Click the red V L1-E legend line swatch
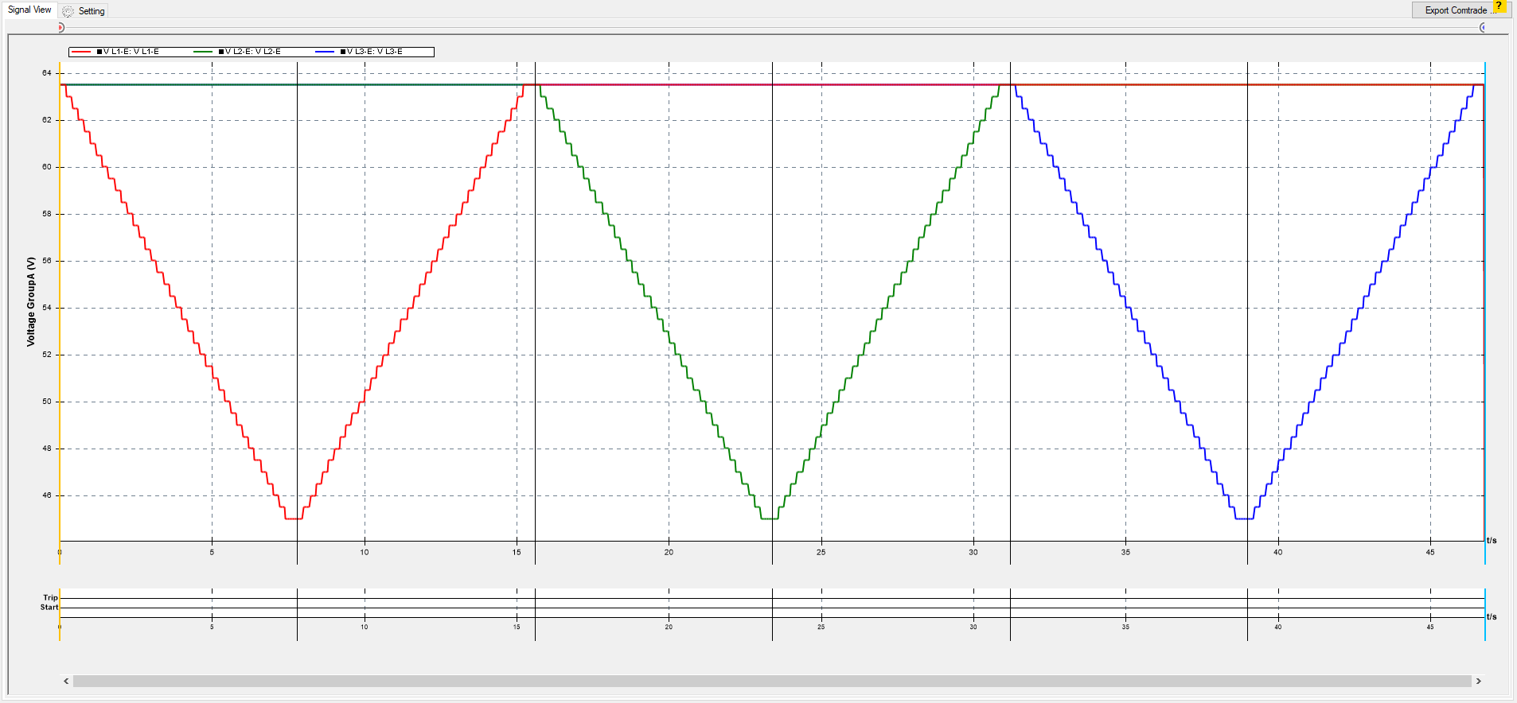This screenshot has width=1517, height=703. pos(81,52)
